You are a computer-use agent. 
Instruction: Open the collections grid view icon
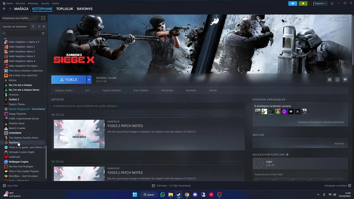(43, 18)
